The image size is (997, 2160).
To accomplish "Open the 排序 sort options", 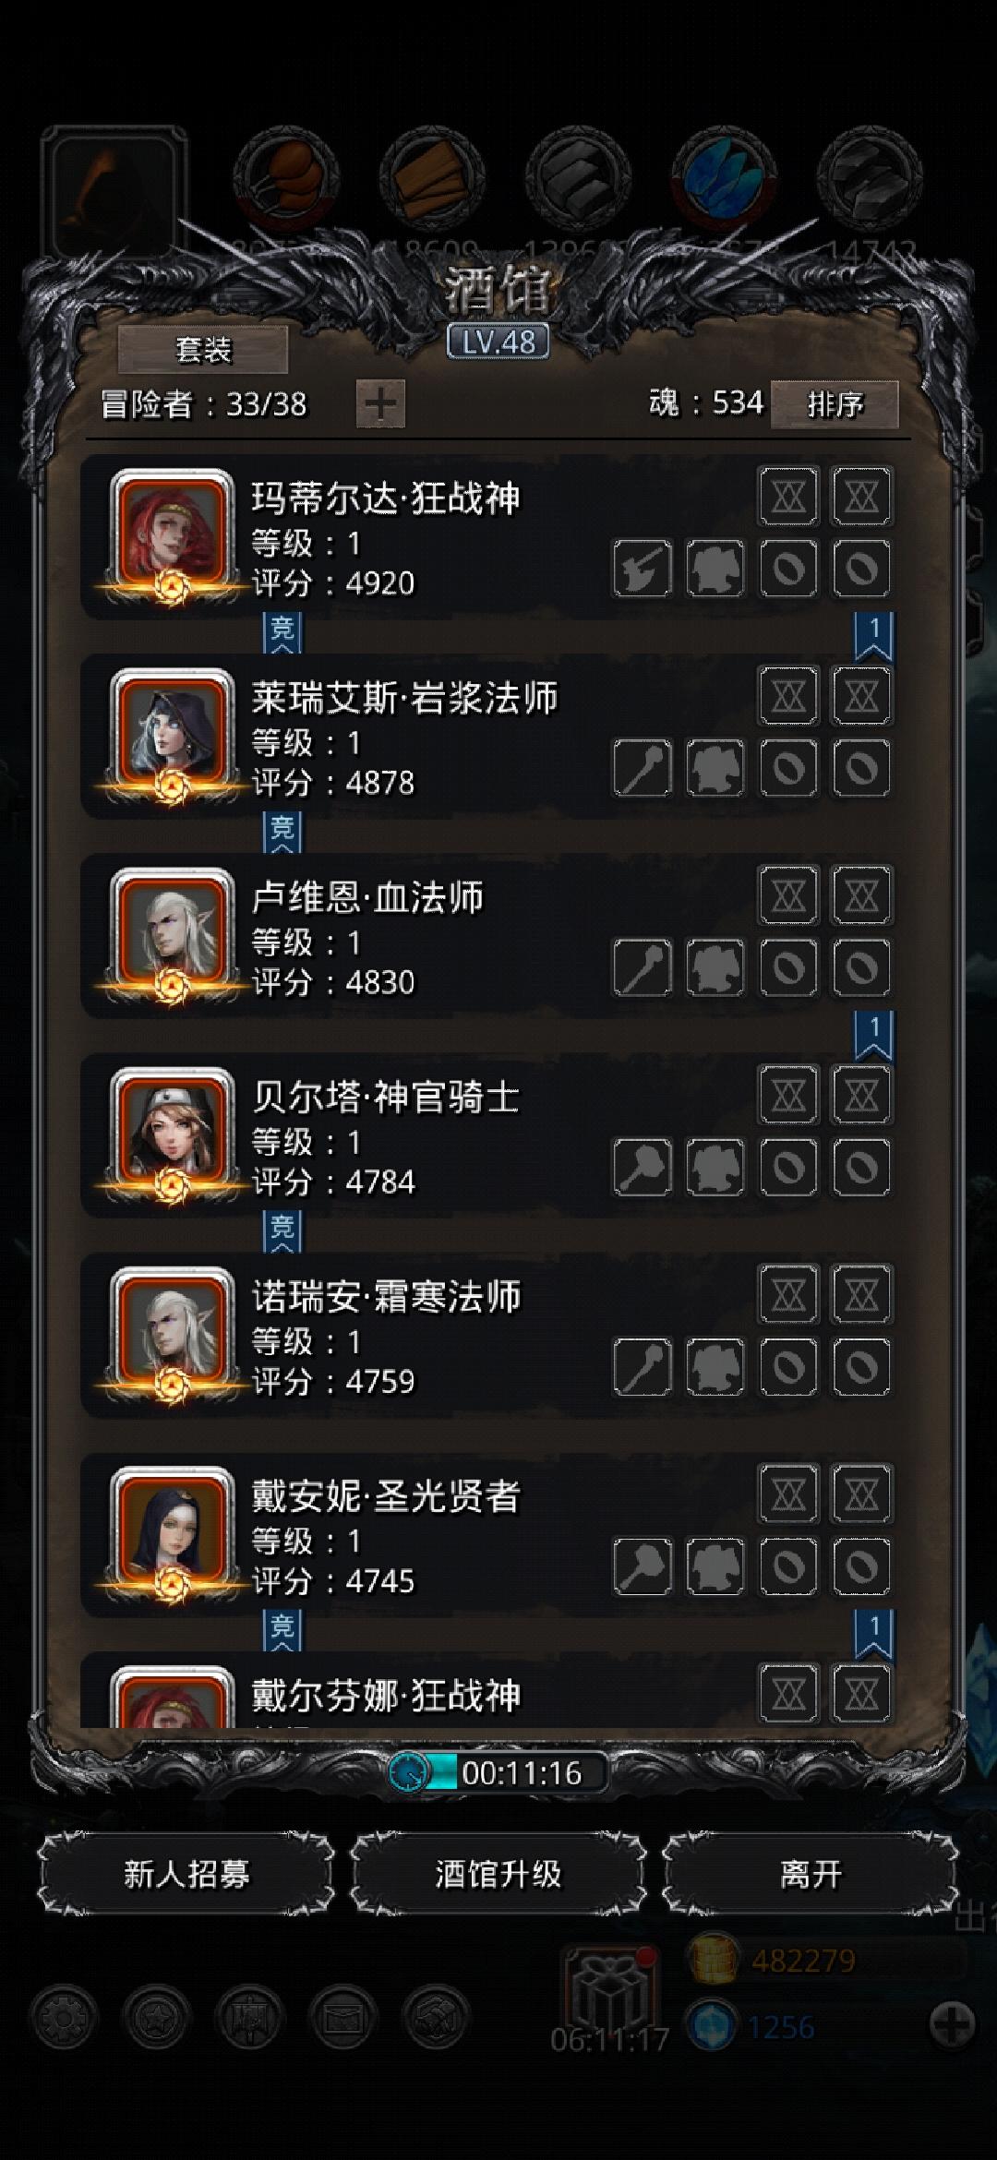I will point(835,404).
